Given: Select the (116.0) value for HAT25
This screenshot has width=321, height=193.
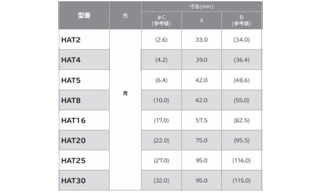Looking at the screenshot, I should click(241, 161).
